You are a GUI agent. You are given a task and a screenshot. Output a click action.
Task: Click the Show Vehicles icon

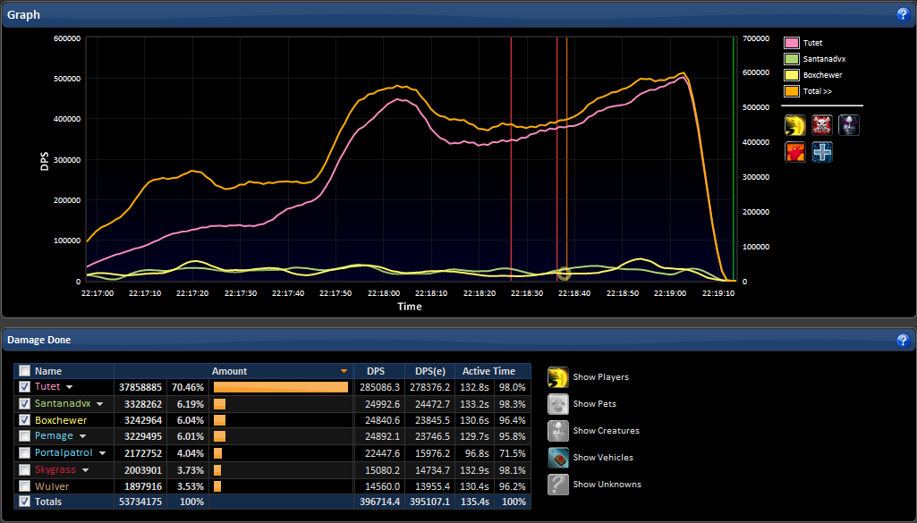pos(558,458)
